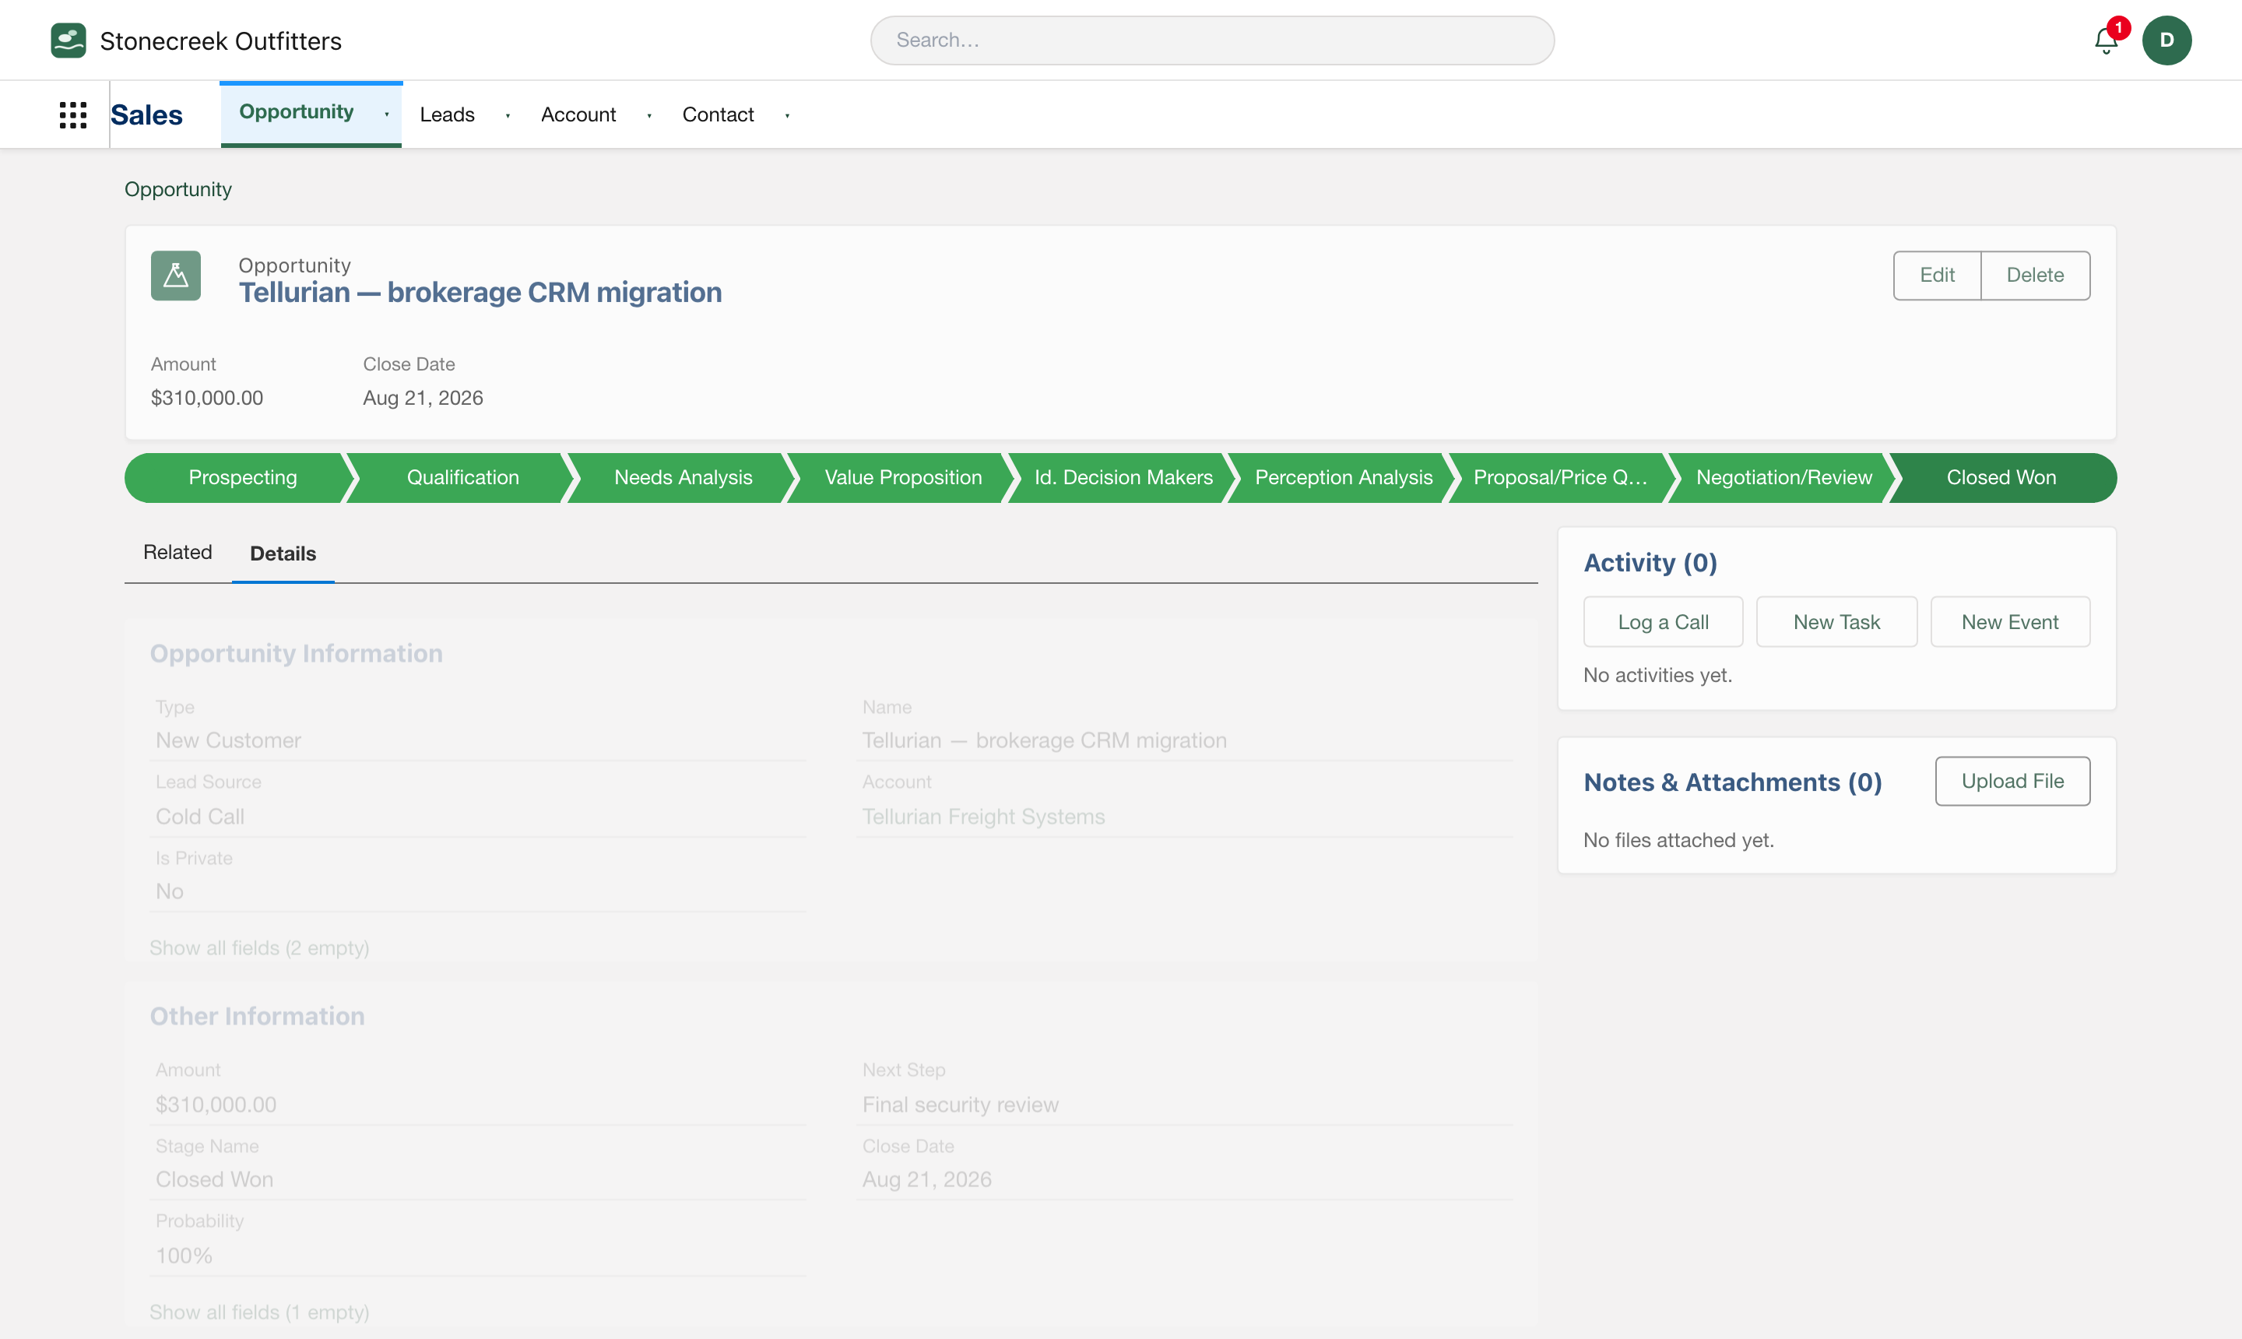Expand Show all fields (1 empty)
This screenshot has height=1339, width=2242.
[x=259, y=1312]
